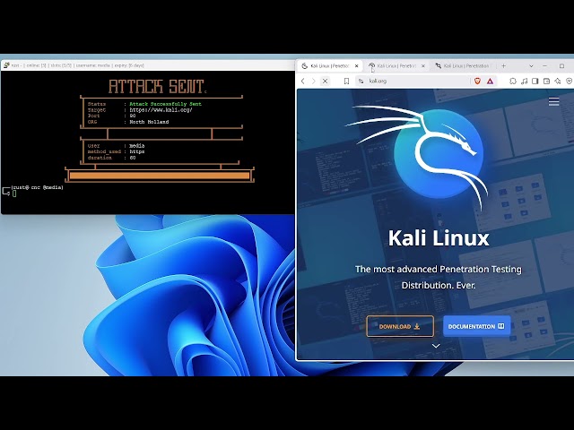574x430 pixels.
Task: Switch to the second Kali Linux tab
Action: 396,65
